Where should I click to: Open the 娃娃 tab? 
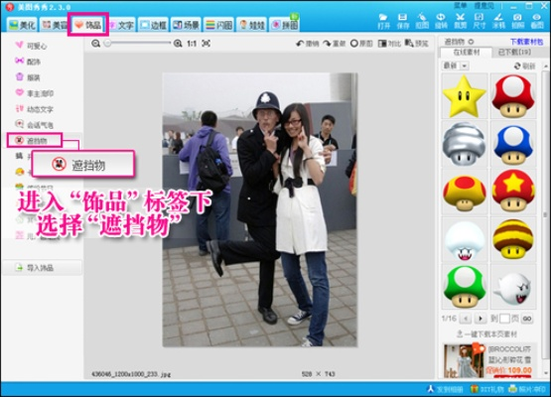coord(251,25)
